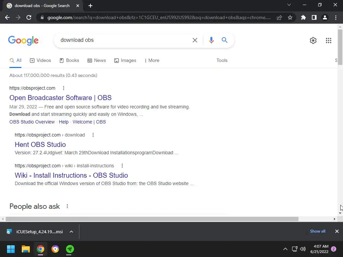Click the forward navigation arrow
The width and height of the screenshot is (343, 257).
(18, 17)
